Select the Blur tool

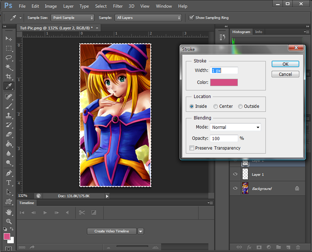(9, 153)
